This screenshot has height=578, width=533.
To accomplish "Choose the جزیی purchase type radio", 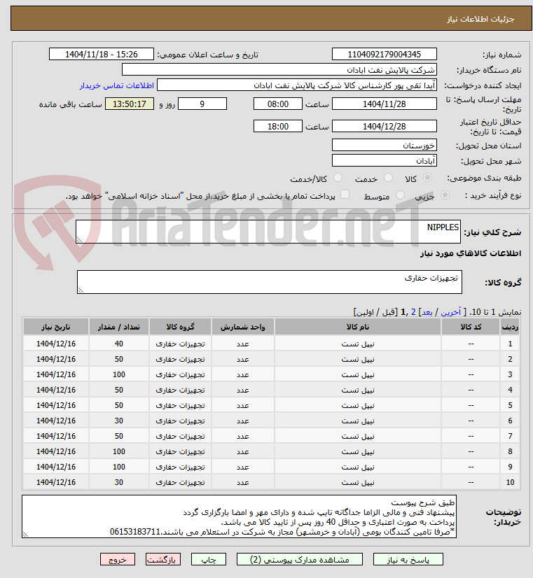I will [445, 195].
